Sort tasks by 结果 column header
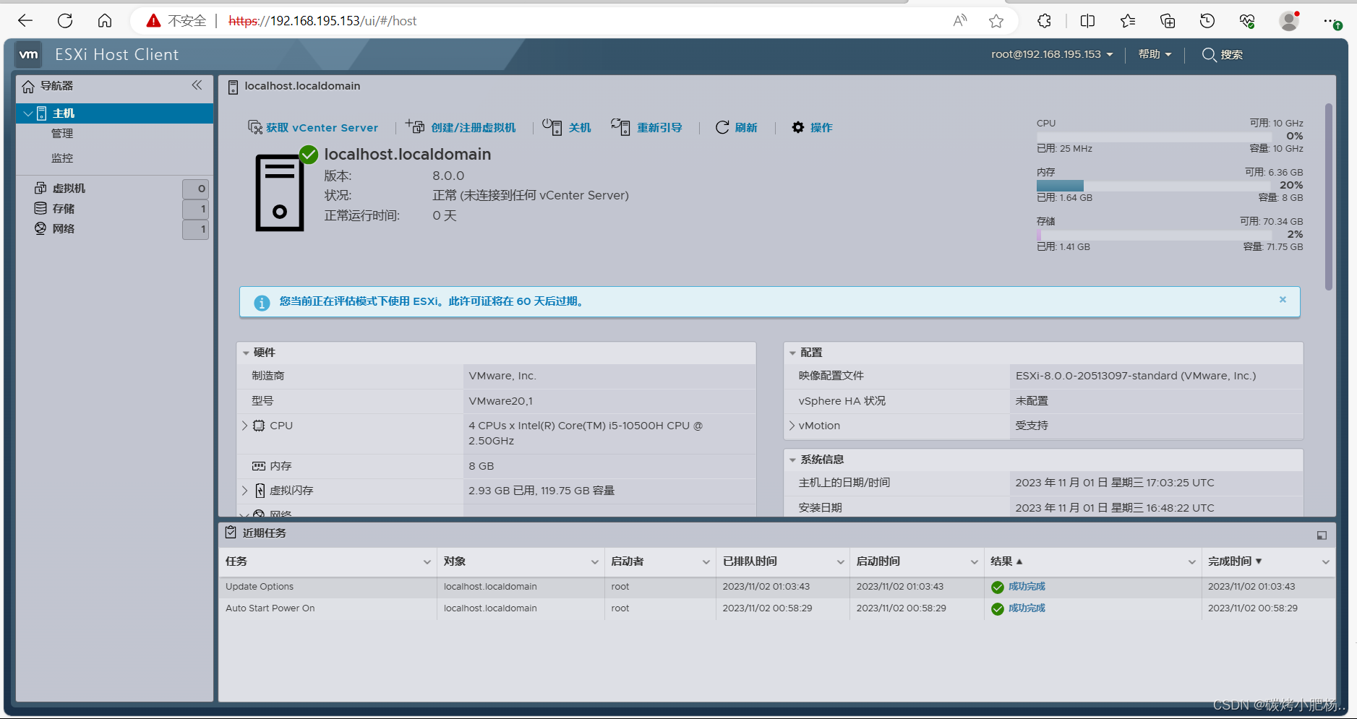This screenshot has height=719, width=1357. tap(1006, 561)
